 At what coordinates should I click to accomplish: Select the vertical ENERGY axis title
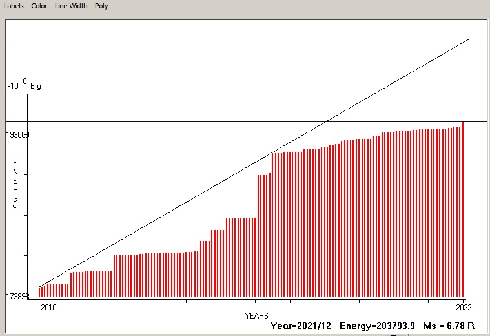15,185
